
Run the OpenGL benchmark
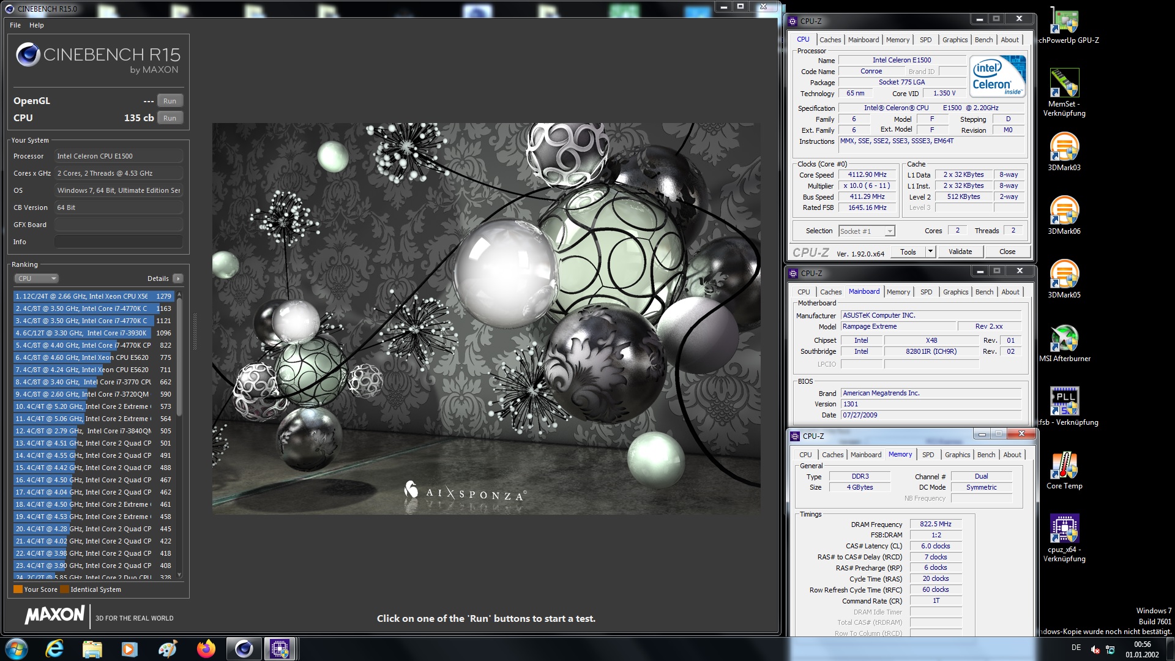click(x=170, y=101)
